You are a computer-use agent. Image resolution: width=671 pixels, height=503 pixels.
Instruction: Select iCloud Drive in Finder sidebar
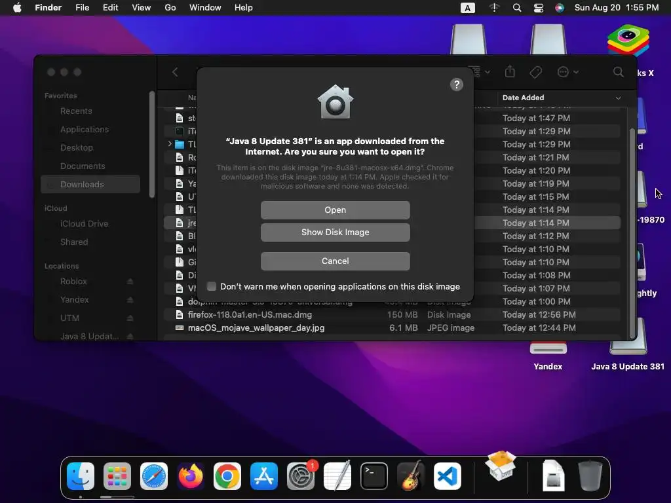click(x=84, y=224)
